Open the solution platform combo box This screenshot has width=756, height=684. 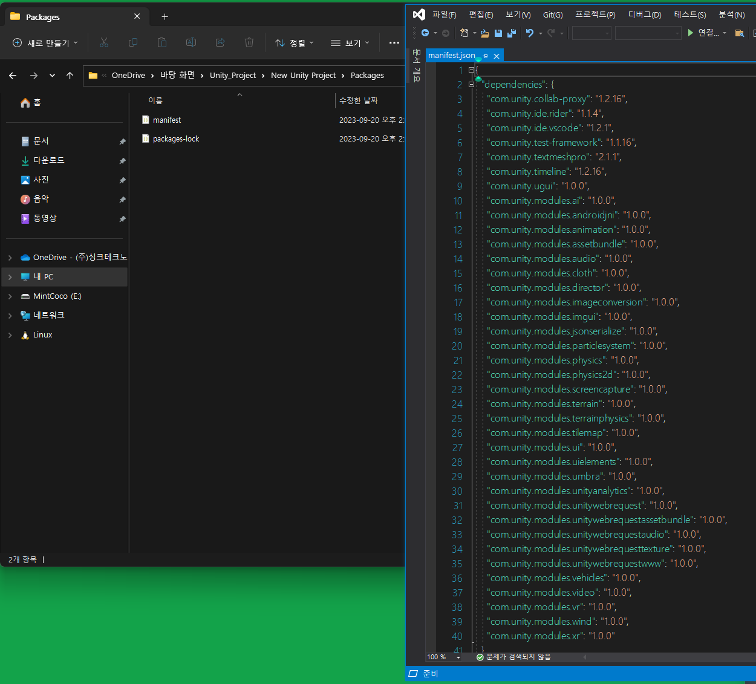(648, 33)
